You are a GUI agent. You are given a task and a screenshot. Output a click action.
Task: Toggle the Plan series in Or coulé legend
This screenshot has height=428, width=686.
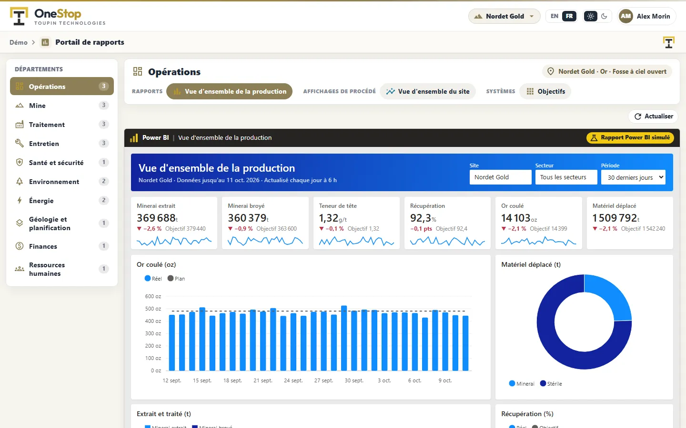[176, 278]
